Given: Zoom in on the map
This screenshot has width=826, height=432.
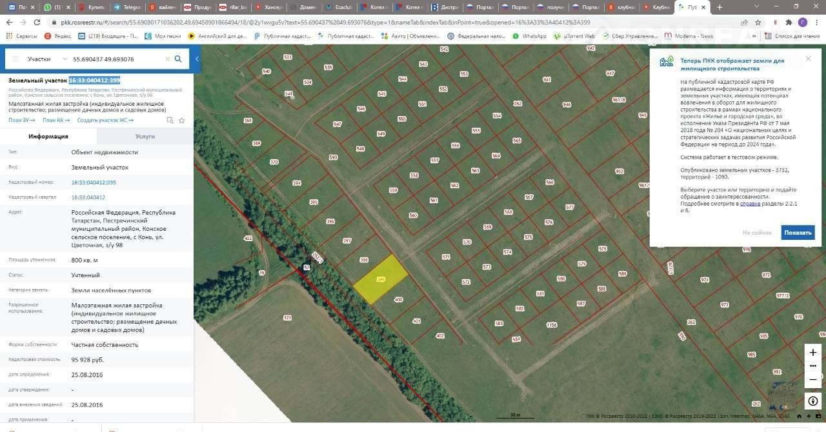Looking at the screenshot, I should point(812,352).
